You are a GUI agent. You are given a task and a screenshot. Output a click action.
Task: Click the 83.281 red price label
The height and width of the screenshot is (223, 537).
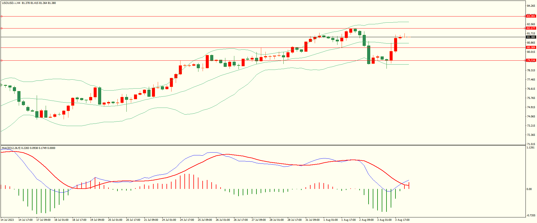[x=531, y=16]
